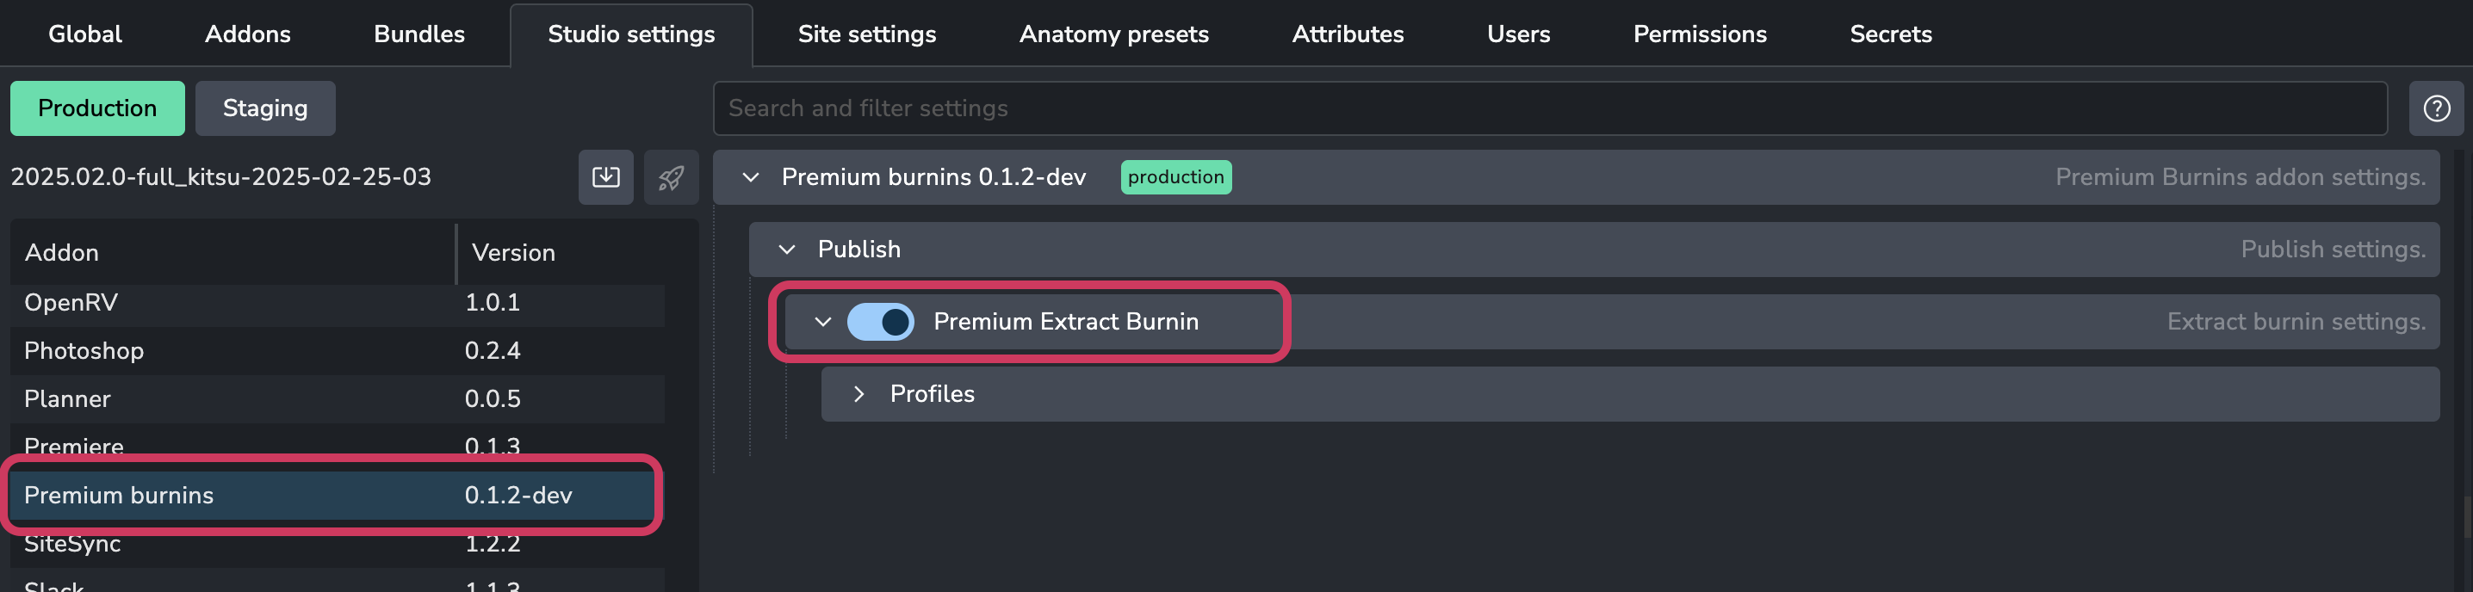Collapse the Premium Extract Burnin chevron
This screenshot has width=2473, height=592.
822,322
